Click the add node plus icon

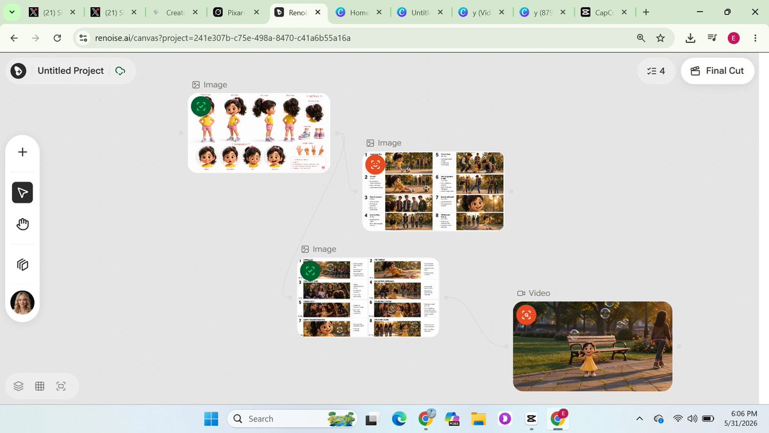(22, 152)
